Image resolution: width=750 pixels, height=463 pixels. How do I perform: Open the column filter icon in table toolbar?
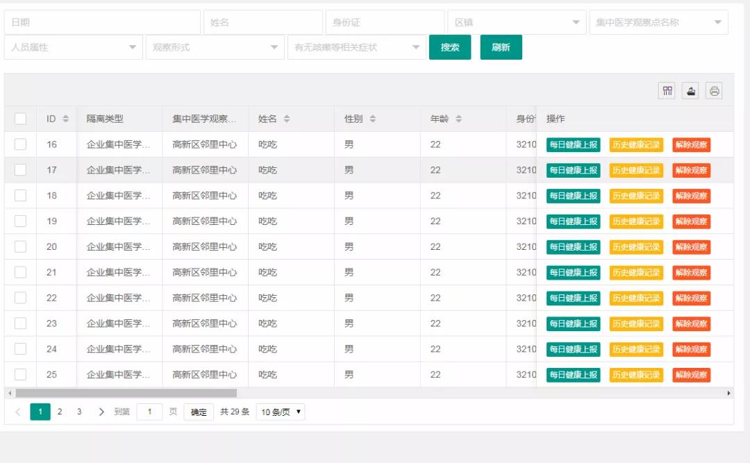(x=667, y=91)
